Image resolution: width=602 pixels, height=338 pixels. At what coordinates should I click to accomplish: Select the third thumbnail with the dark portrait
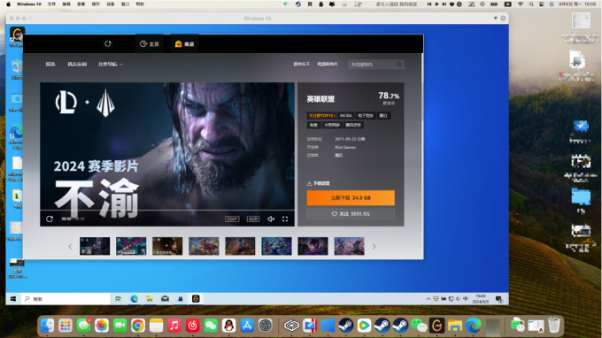(167, 246)
